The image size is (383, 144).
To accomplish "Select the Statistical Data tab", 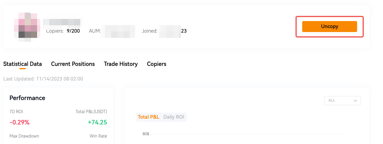I will tap(23, 64).
